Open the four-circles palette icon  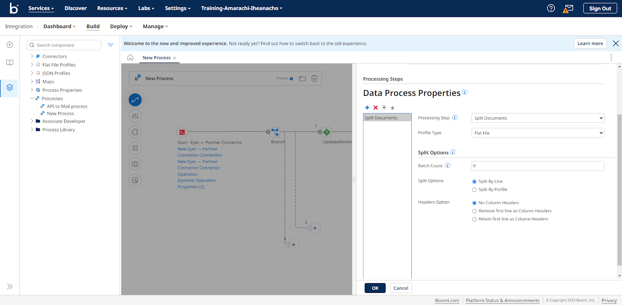click(x=135, y=148)
